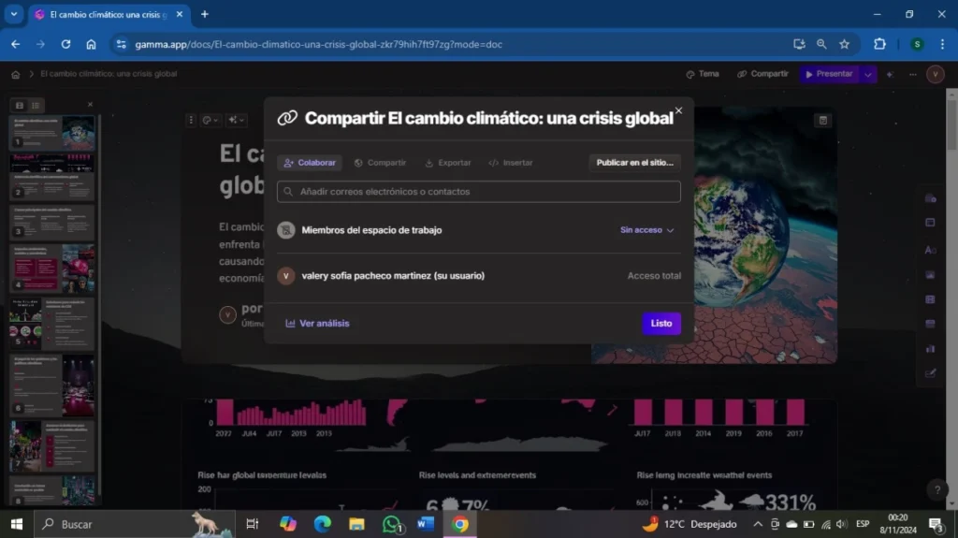Open Word from the taskbar

pyautogui.click(x=426, y=524)
